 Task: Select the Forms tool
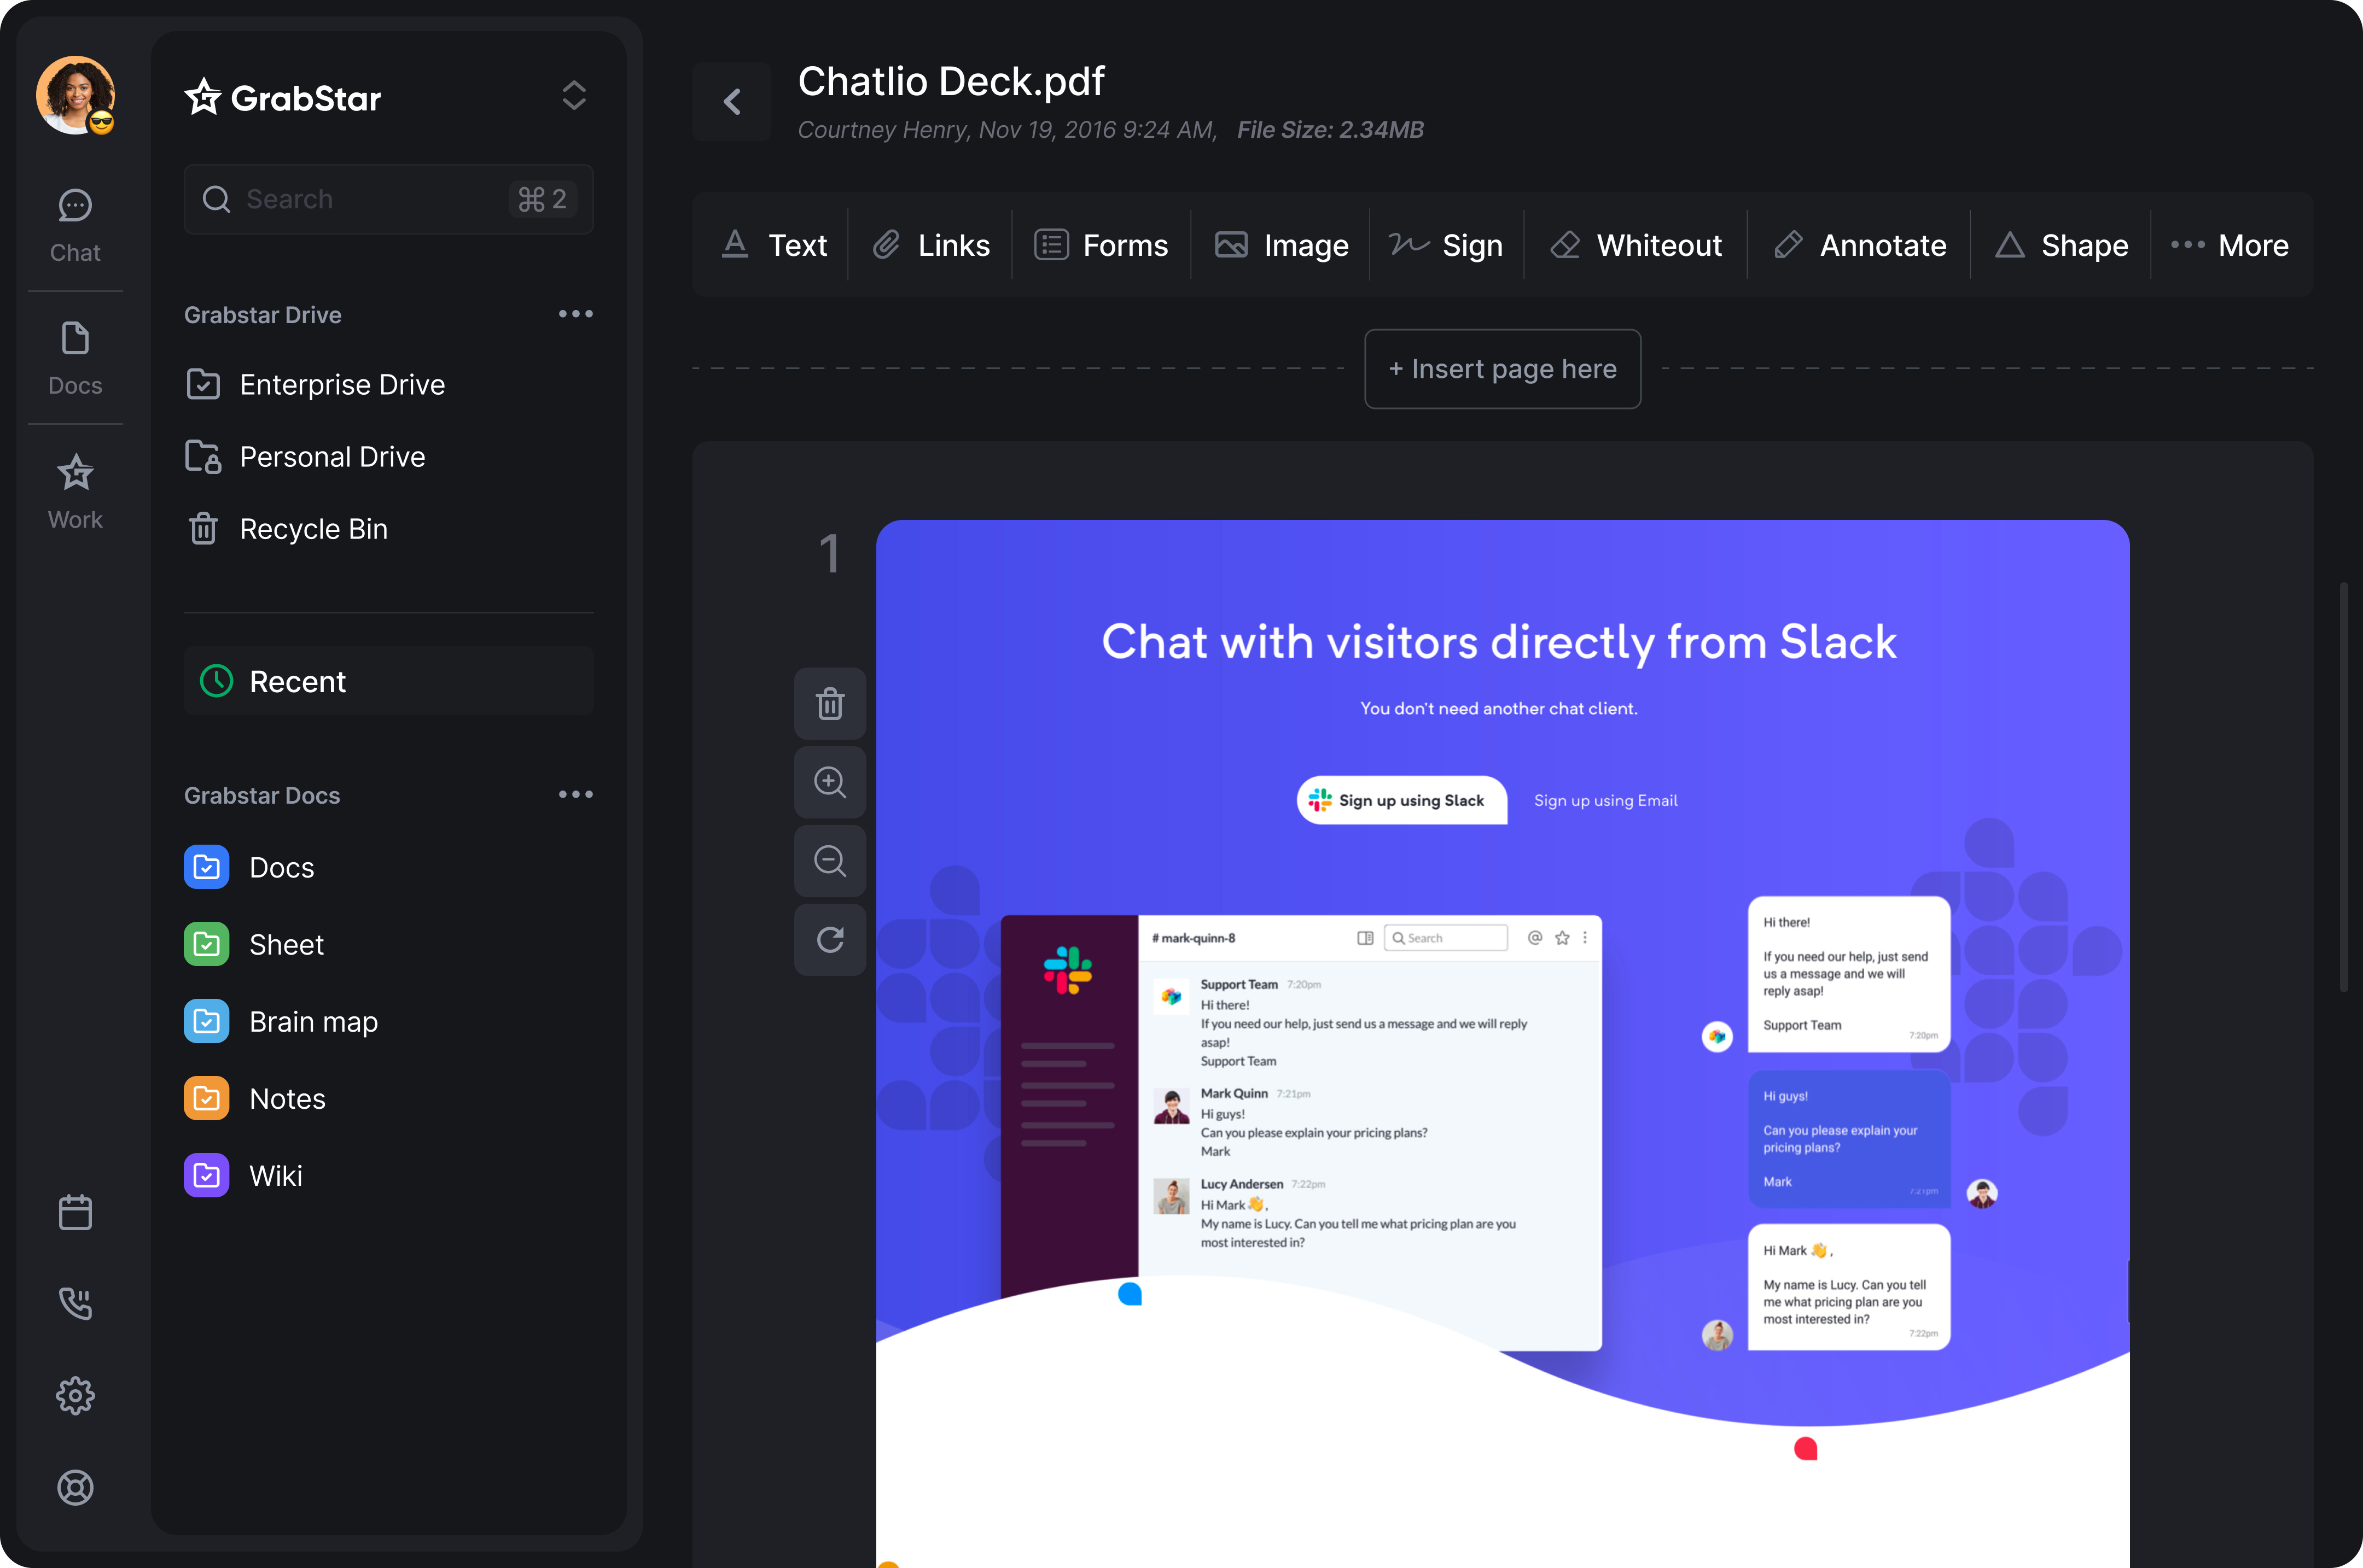[x=1102, y=245]
